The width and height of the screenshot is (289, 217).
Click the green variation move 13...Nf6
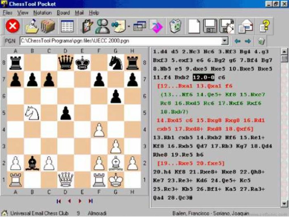[177, 95]
